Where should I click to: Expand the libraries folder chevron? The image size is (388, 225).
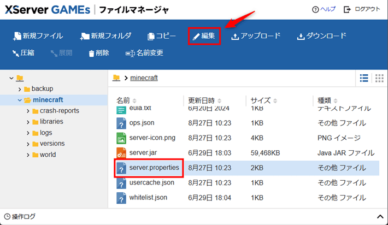tap(28, 122)
